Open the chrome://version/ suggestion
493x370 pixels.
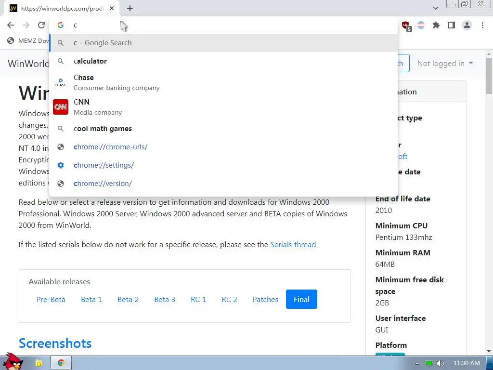tap(223, 184)
